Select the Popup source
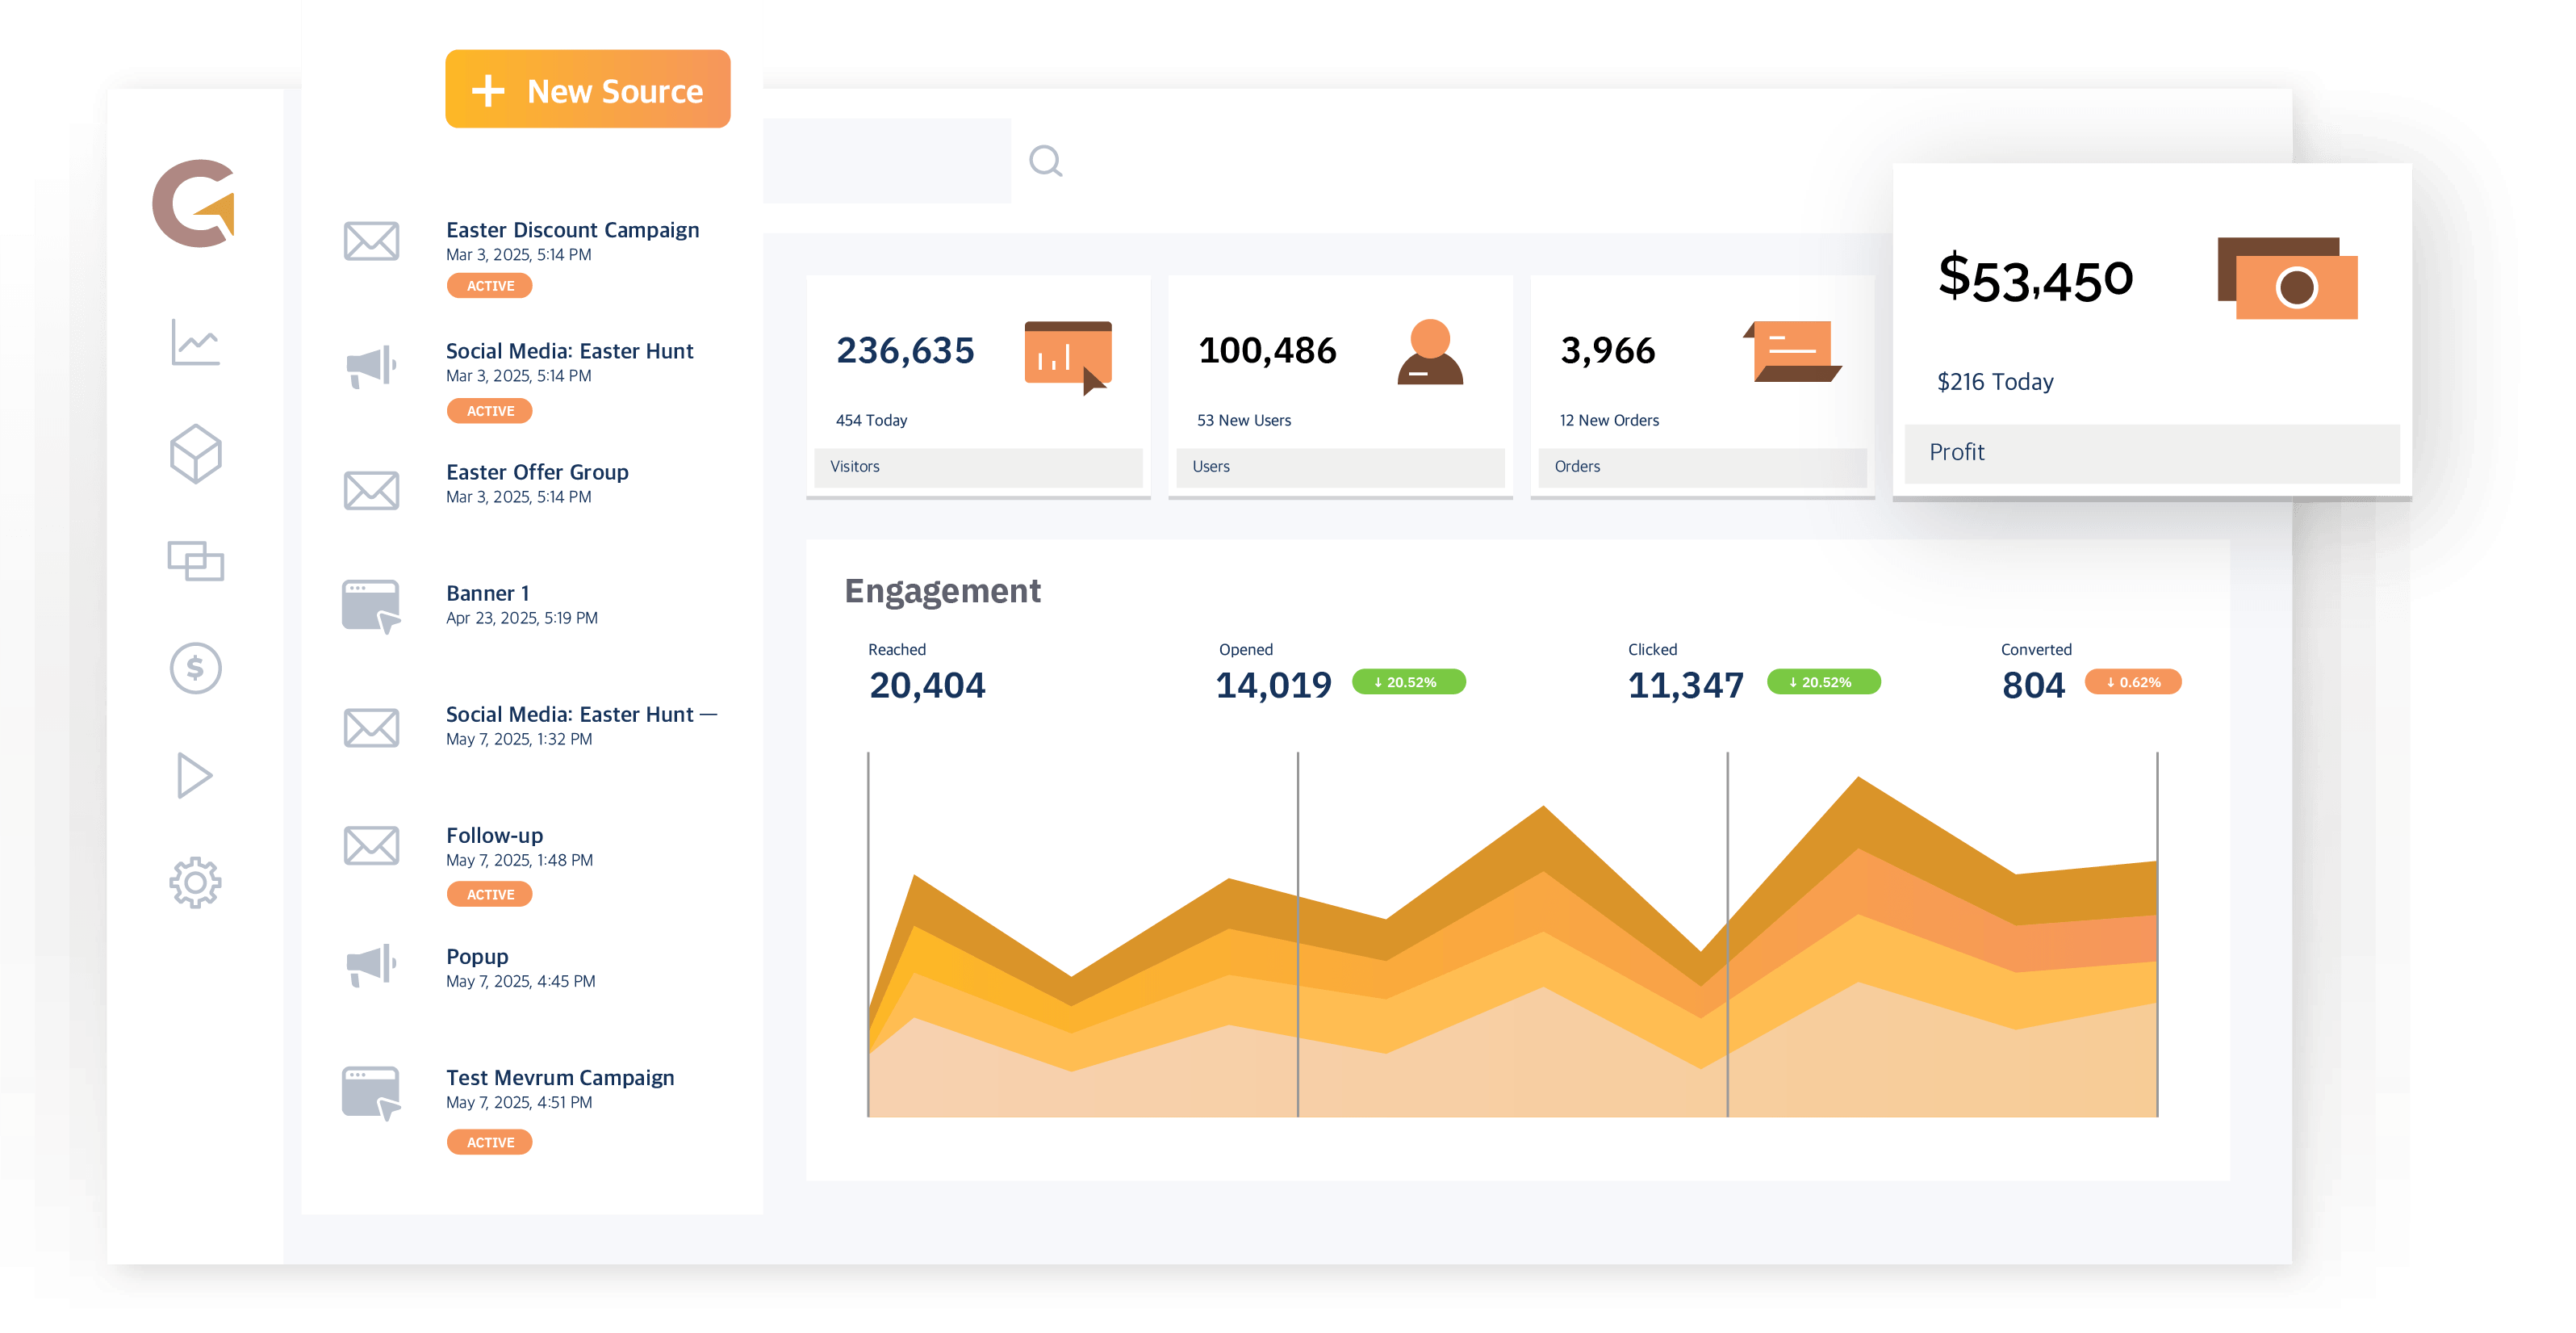Viewport: 2576px width, 1333px height. tap(477, 957)
